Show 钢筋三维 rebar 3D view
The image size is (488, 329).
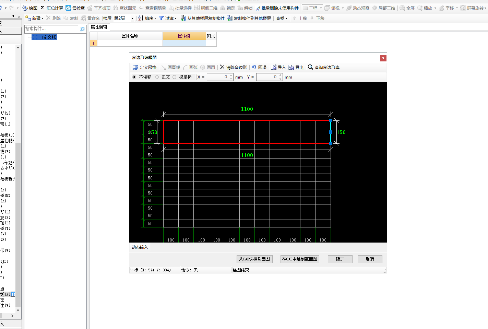tap(206, 8)
